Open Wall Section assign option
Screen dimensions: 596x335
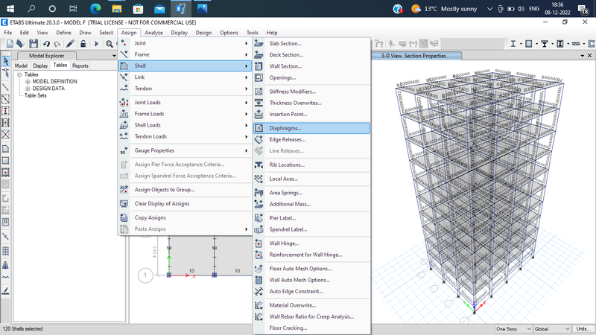[x=285, y=66]
